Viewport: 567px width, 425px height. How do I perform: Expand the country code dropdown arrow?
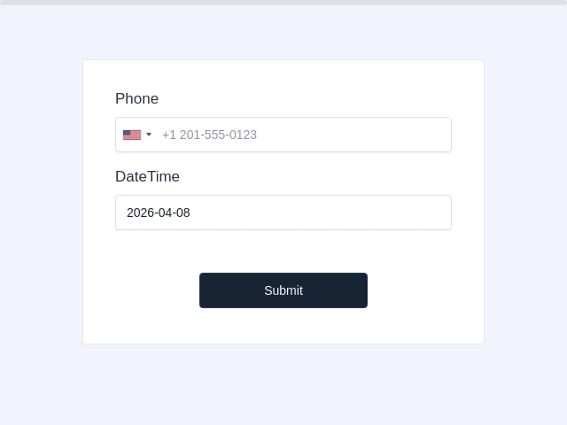pyautogui.click(x=149, y=135)
